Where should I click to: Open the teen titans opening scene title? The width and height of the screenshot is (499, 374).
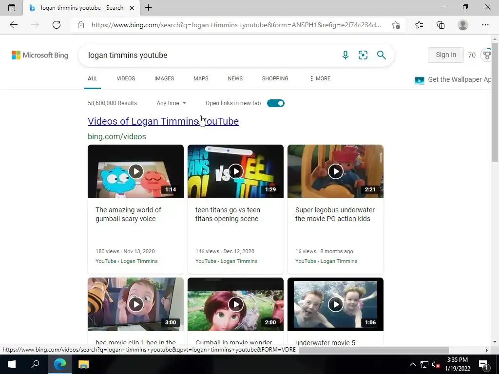click(x=228, y=214)
